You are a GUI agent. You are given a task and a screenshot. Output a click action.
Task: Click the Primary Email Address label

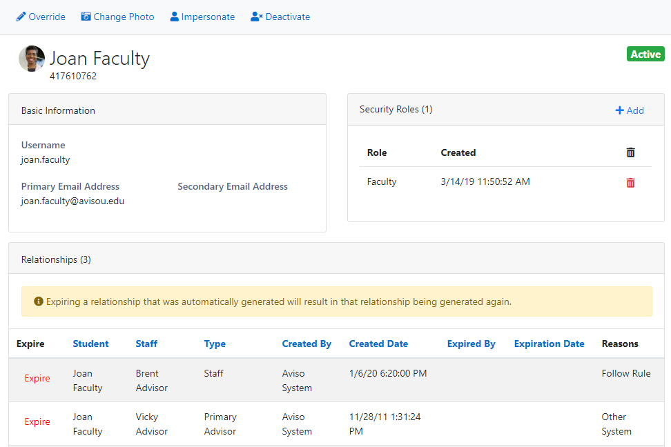70,186
